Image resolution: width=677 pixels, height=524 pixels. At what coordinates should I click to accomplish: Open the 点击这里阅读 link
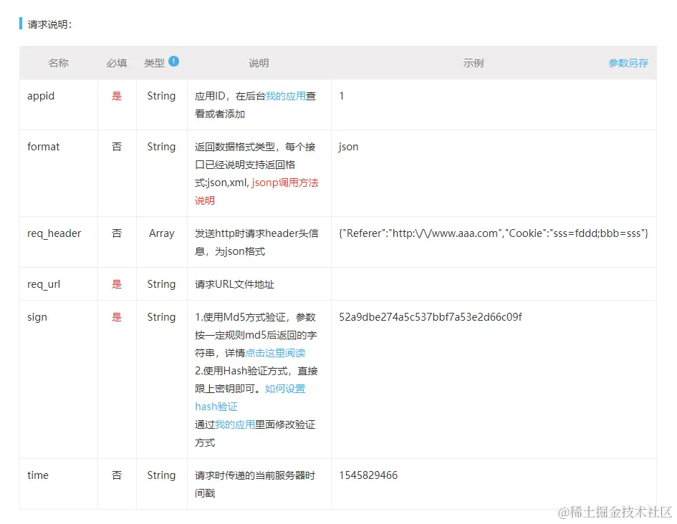point(275,353)
